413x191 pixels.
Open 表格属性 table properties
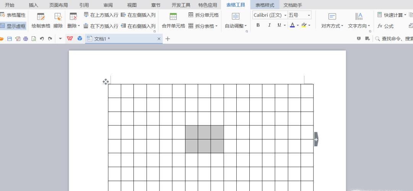pos(13,15)
